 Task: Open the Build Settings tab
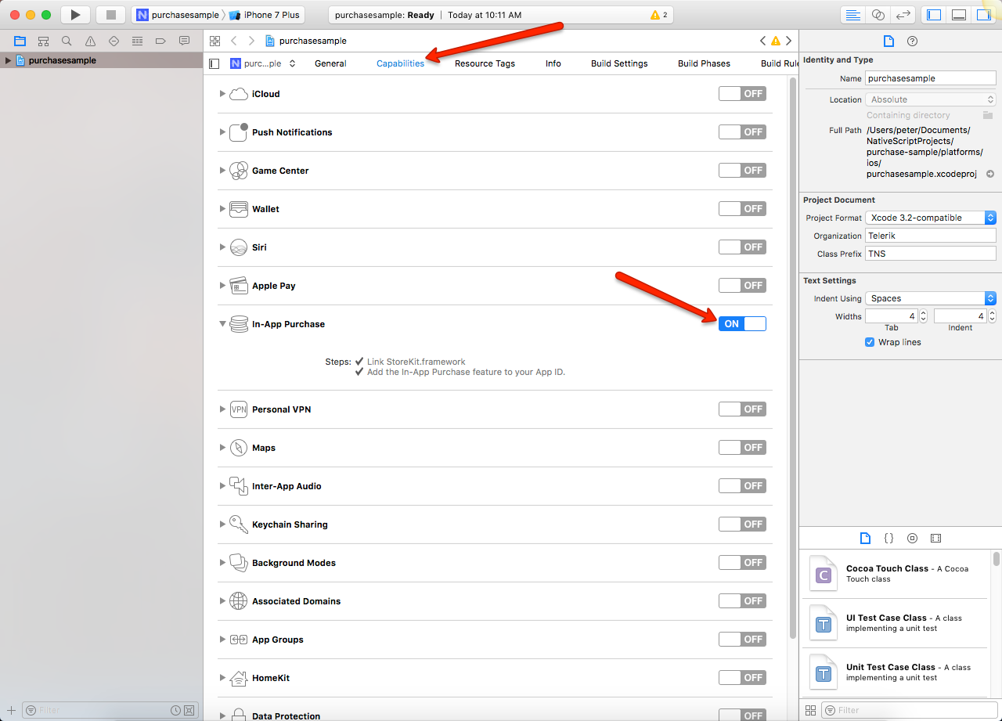[619, 63]
